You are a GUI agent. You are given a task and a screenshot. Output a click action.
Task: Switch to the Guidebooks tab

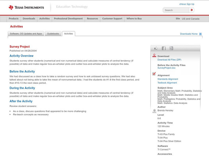coord(53,34)
